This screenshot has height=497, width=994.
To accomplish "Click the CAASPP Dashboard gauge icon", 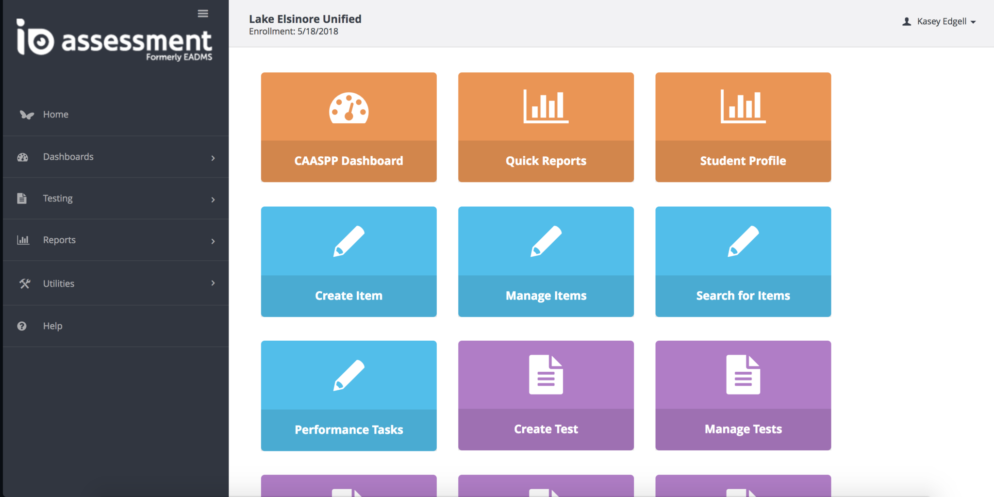I will click(x=348, y=108).
